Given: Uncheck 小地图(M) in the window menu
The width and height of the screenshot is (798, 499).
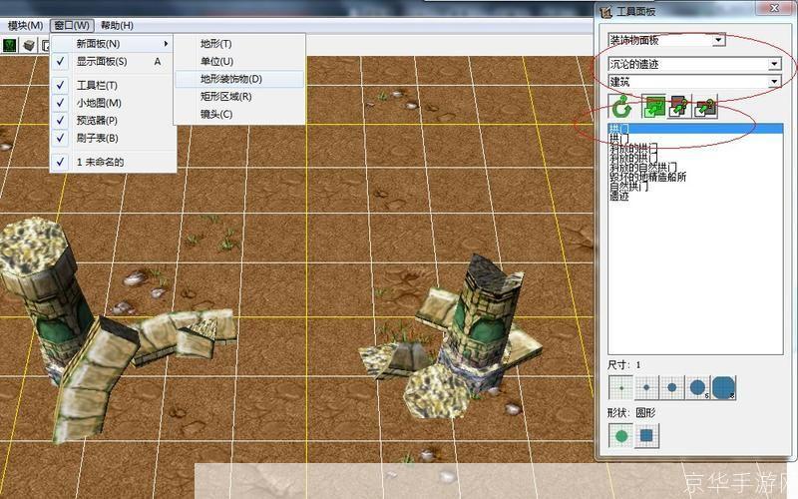Looking at the screenshot, I should (113, 103).
